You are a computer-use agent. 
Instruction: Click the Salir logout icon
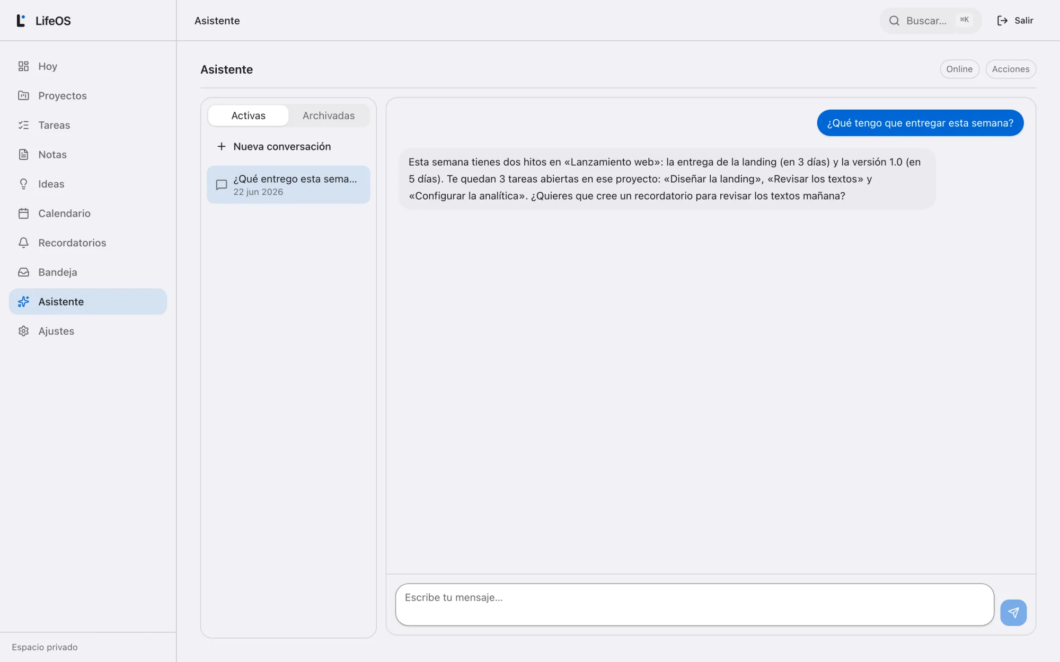click(1002, 21)
